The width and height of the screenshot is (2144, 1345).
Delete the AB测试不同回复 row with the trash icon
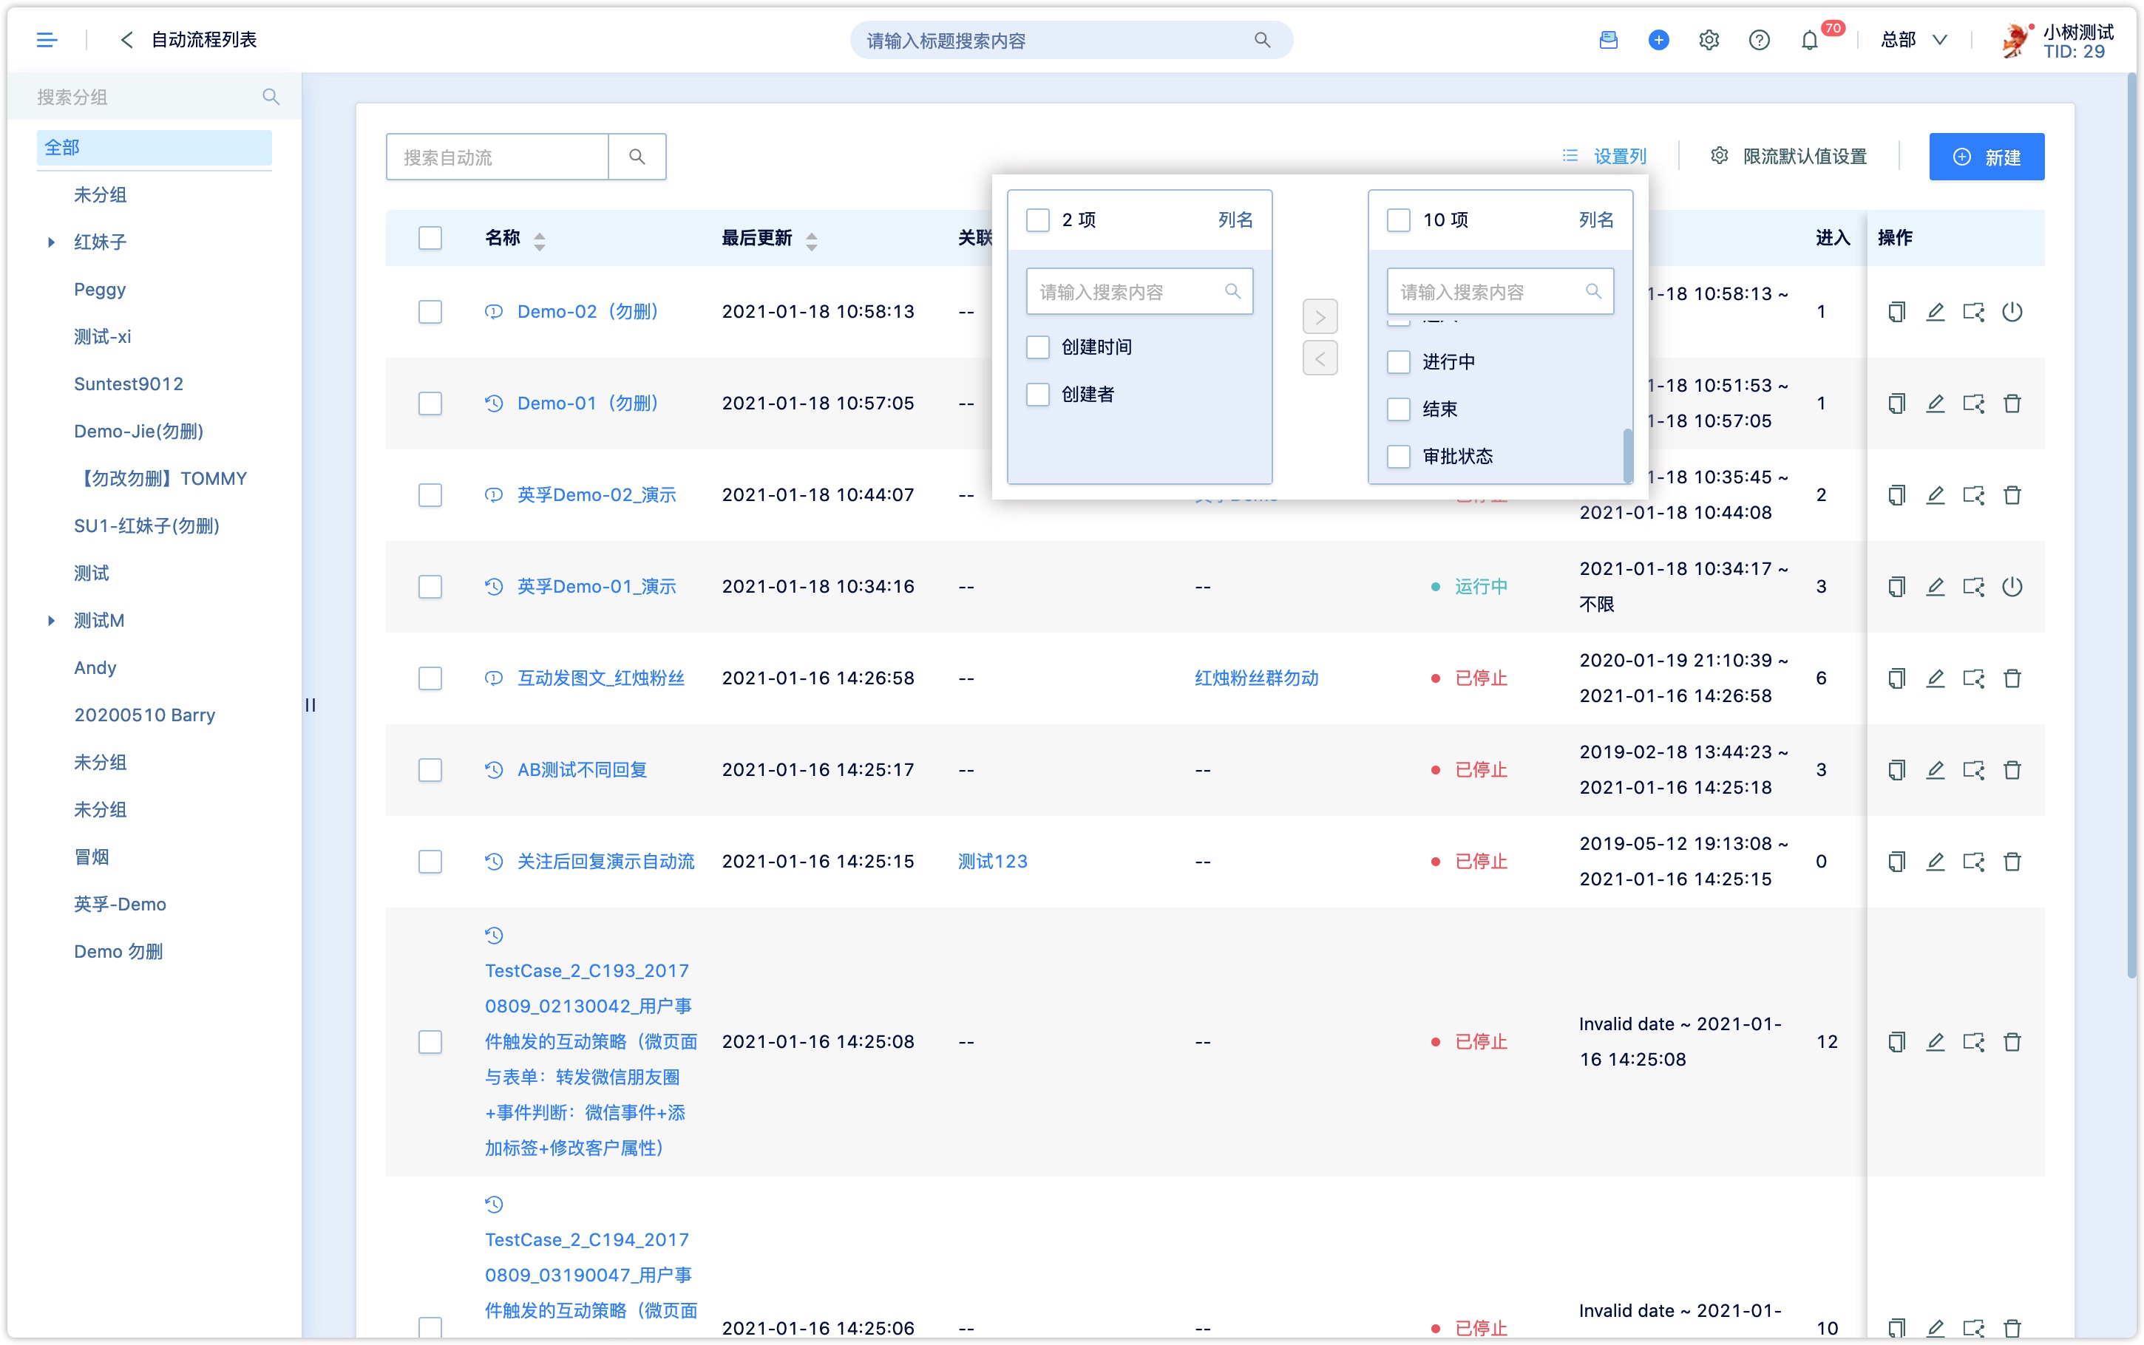(x=2012, y=769)
